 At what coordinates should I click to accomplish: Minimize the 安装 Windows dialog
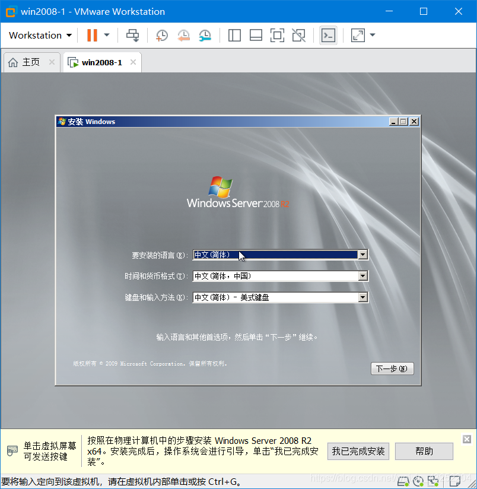point(393,122)
